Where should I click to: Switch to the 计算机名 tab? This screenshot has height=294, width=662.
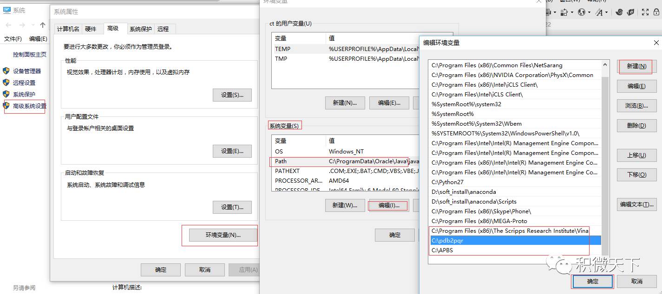click(68, 29)
